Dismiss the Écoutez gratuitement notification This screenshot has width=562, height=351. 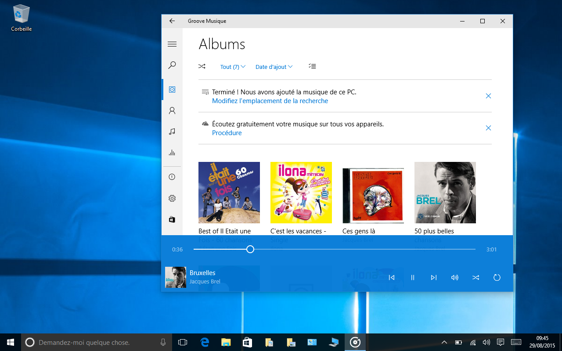488,128
